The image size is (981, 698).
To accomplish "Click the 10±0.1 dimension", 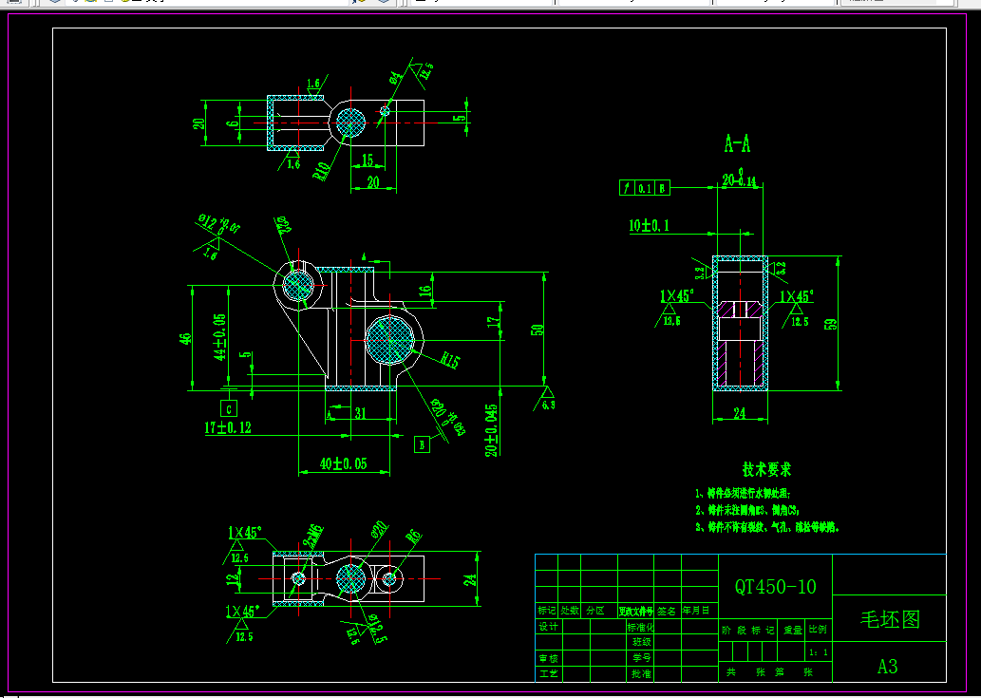I will [x=649, y=225].
